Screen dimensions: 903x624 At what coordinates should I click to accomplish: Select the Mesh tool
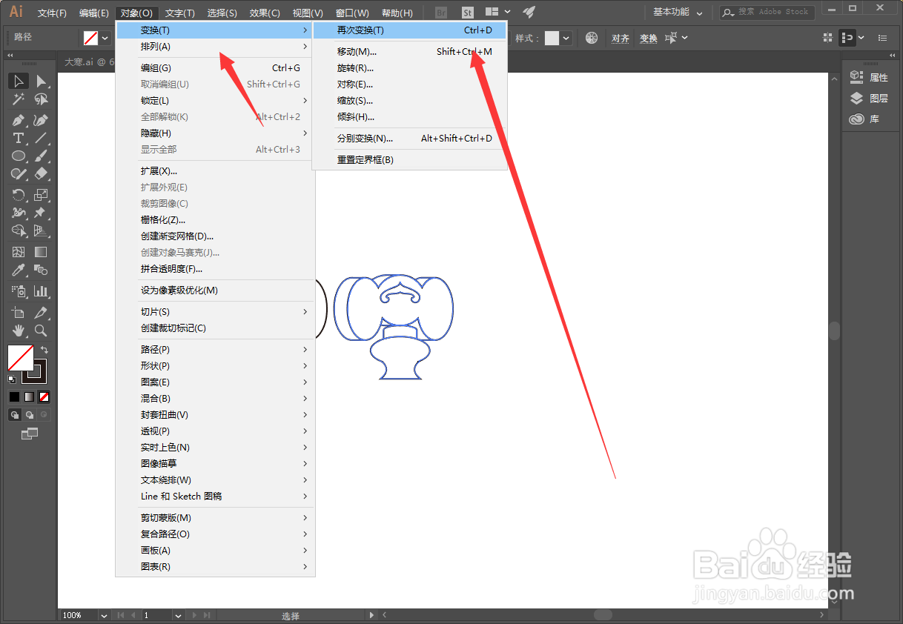(19, 252)
